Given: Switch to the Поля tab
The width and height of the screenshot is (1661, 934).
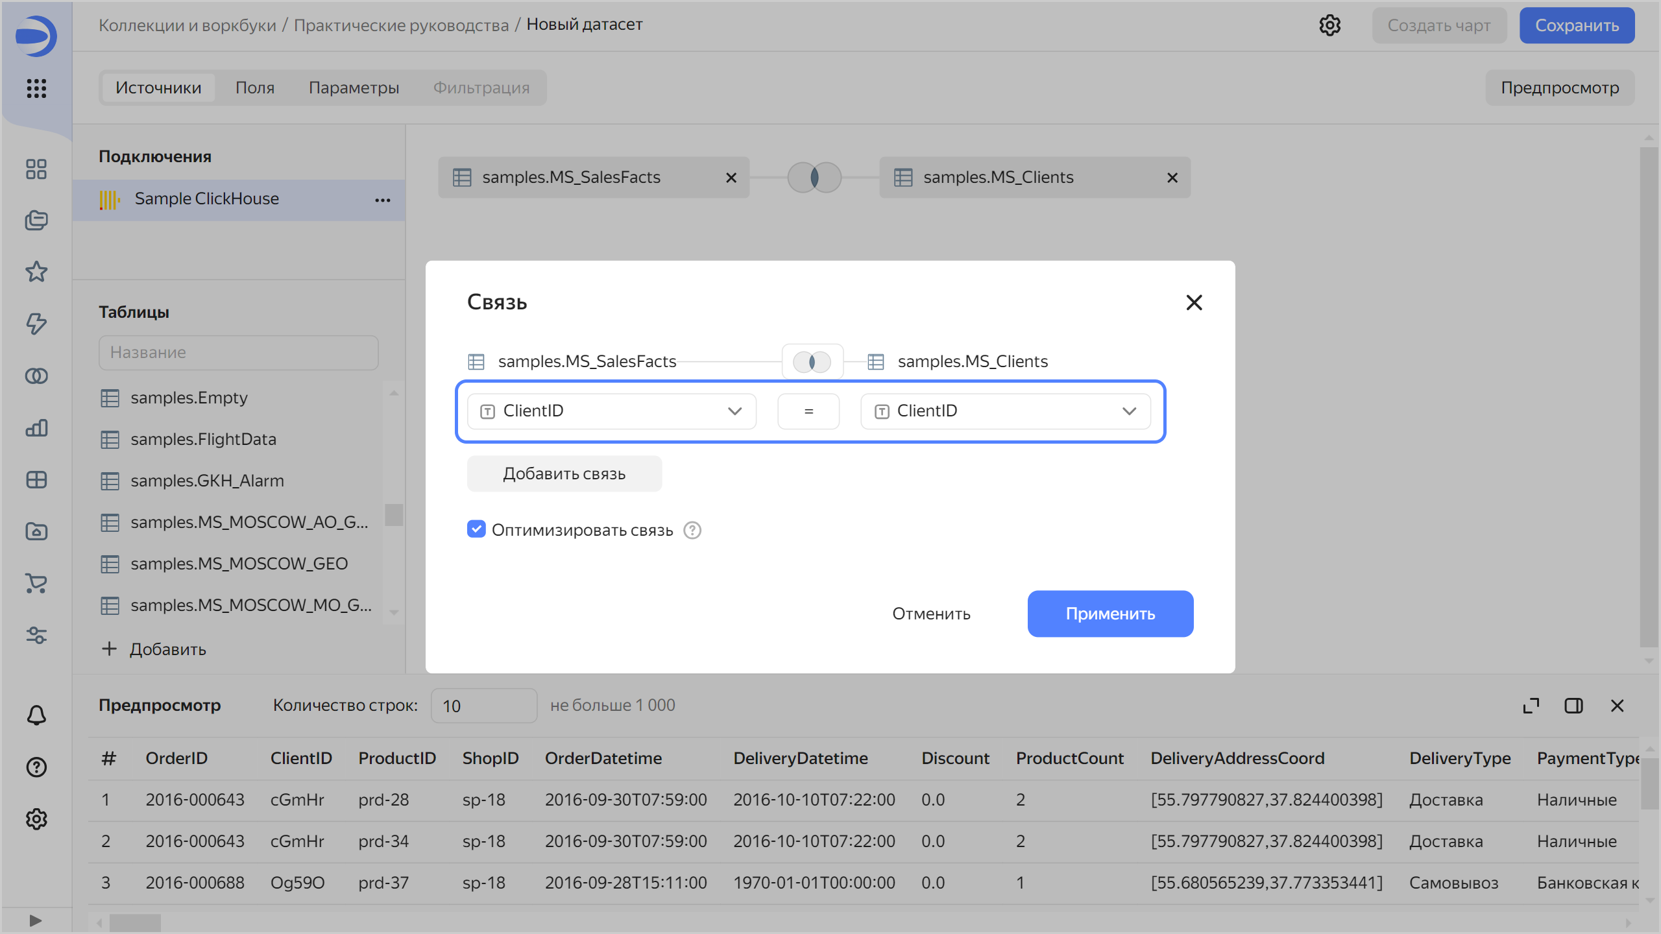Looking at the screenshot, I should pyautogui.click(x=255, y=88).
